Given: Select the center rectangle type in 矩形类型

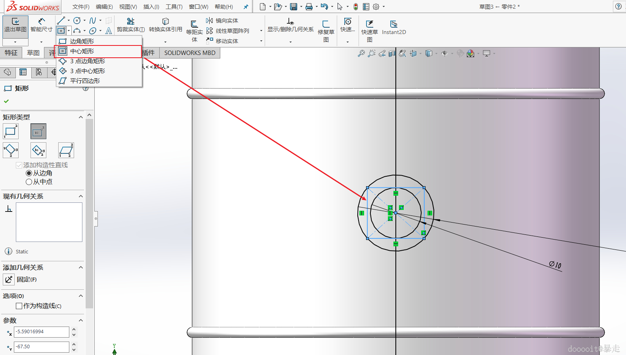Looking at the screenshot, I should point(38,131).
